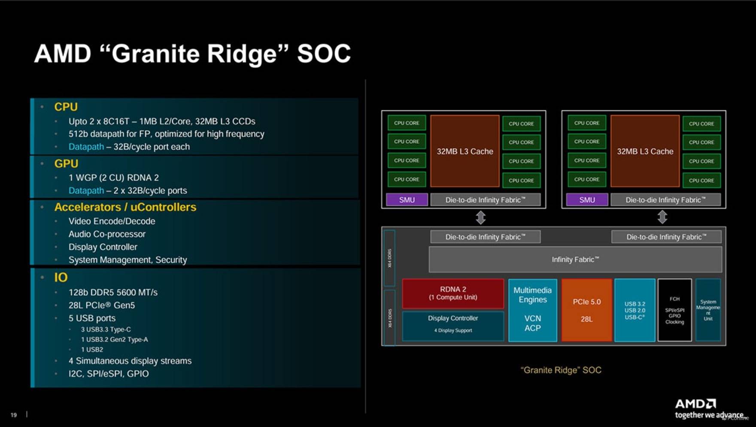The image size is (756, 427).
Task: Click the orange PCIe 5.0 28L block
Action: pos(586,310)
